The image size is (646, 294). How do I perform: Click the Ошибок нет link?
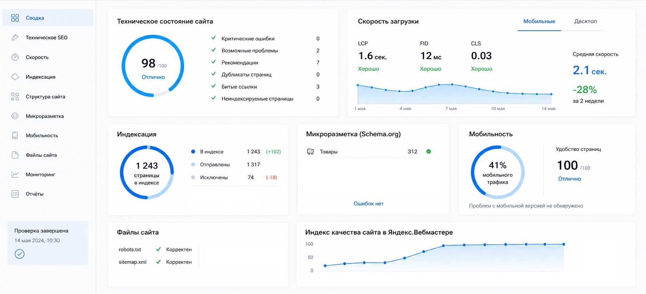point(368,204)
